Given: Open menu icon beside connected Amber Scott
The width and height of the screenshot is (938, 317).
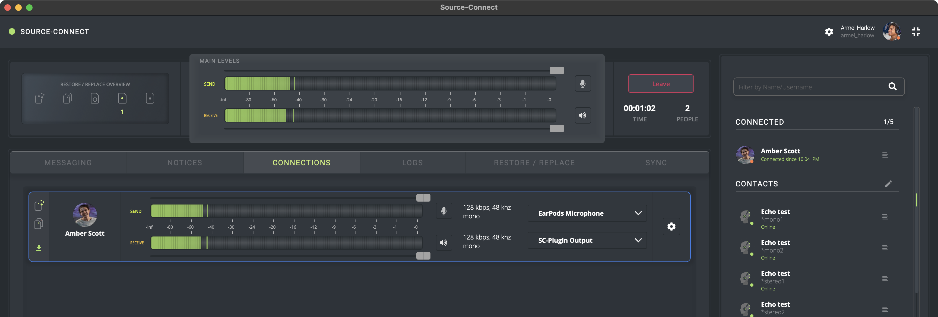Looking at the screenshot, I should 885,155.
